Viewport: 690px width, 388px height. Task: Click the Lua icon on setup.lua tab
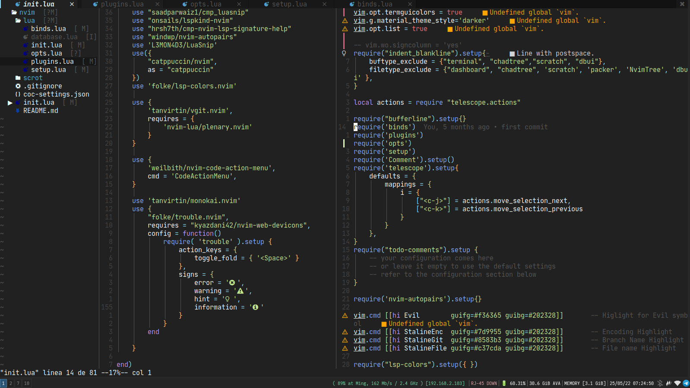[266, 4]
